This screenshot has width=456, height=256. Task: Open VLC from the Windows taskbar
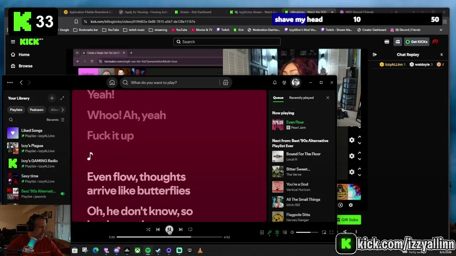[200, 251]
